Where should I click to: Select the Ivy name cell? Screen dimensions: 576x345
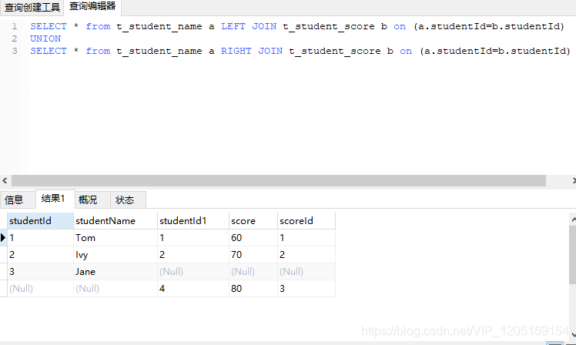[x=116, y=255]
